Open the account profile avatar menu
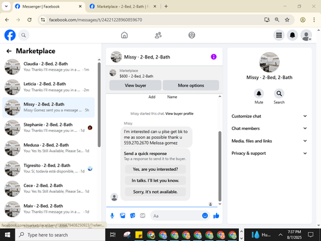This screenshot has width=321, height=241. (306, 35)
